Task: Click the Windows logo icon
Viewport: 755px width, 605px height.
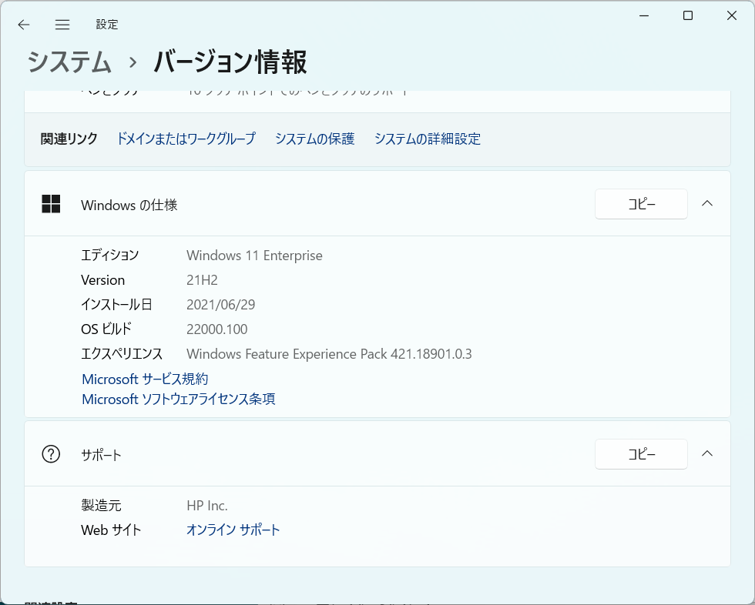Action: point(51,204)
